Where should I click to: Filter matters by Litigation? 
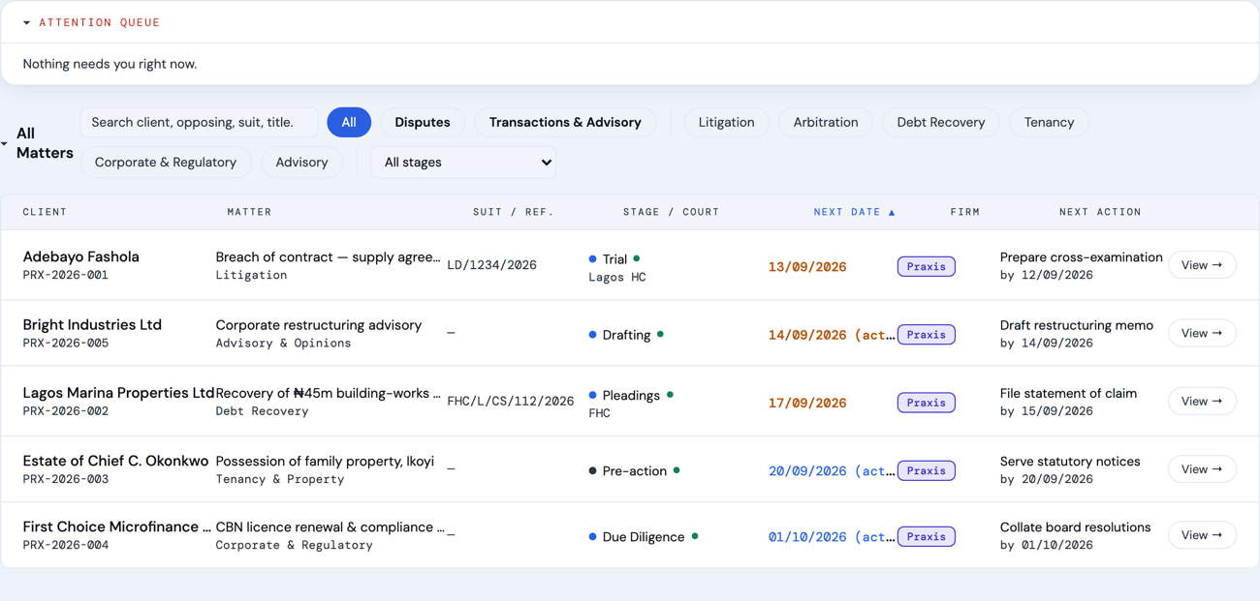click(726, 122)
